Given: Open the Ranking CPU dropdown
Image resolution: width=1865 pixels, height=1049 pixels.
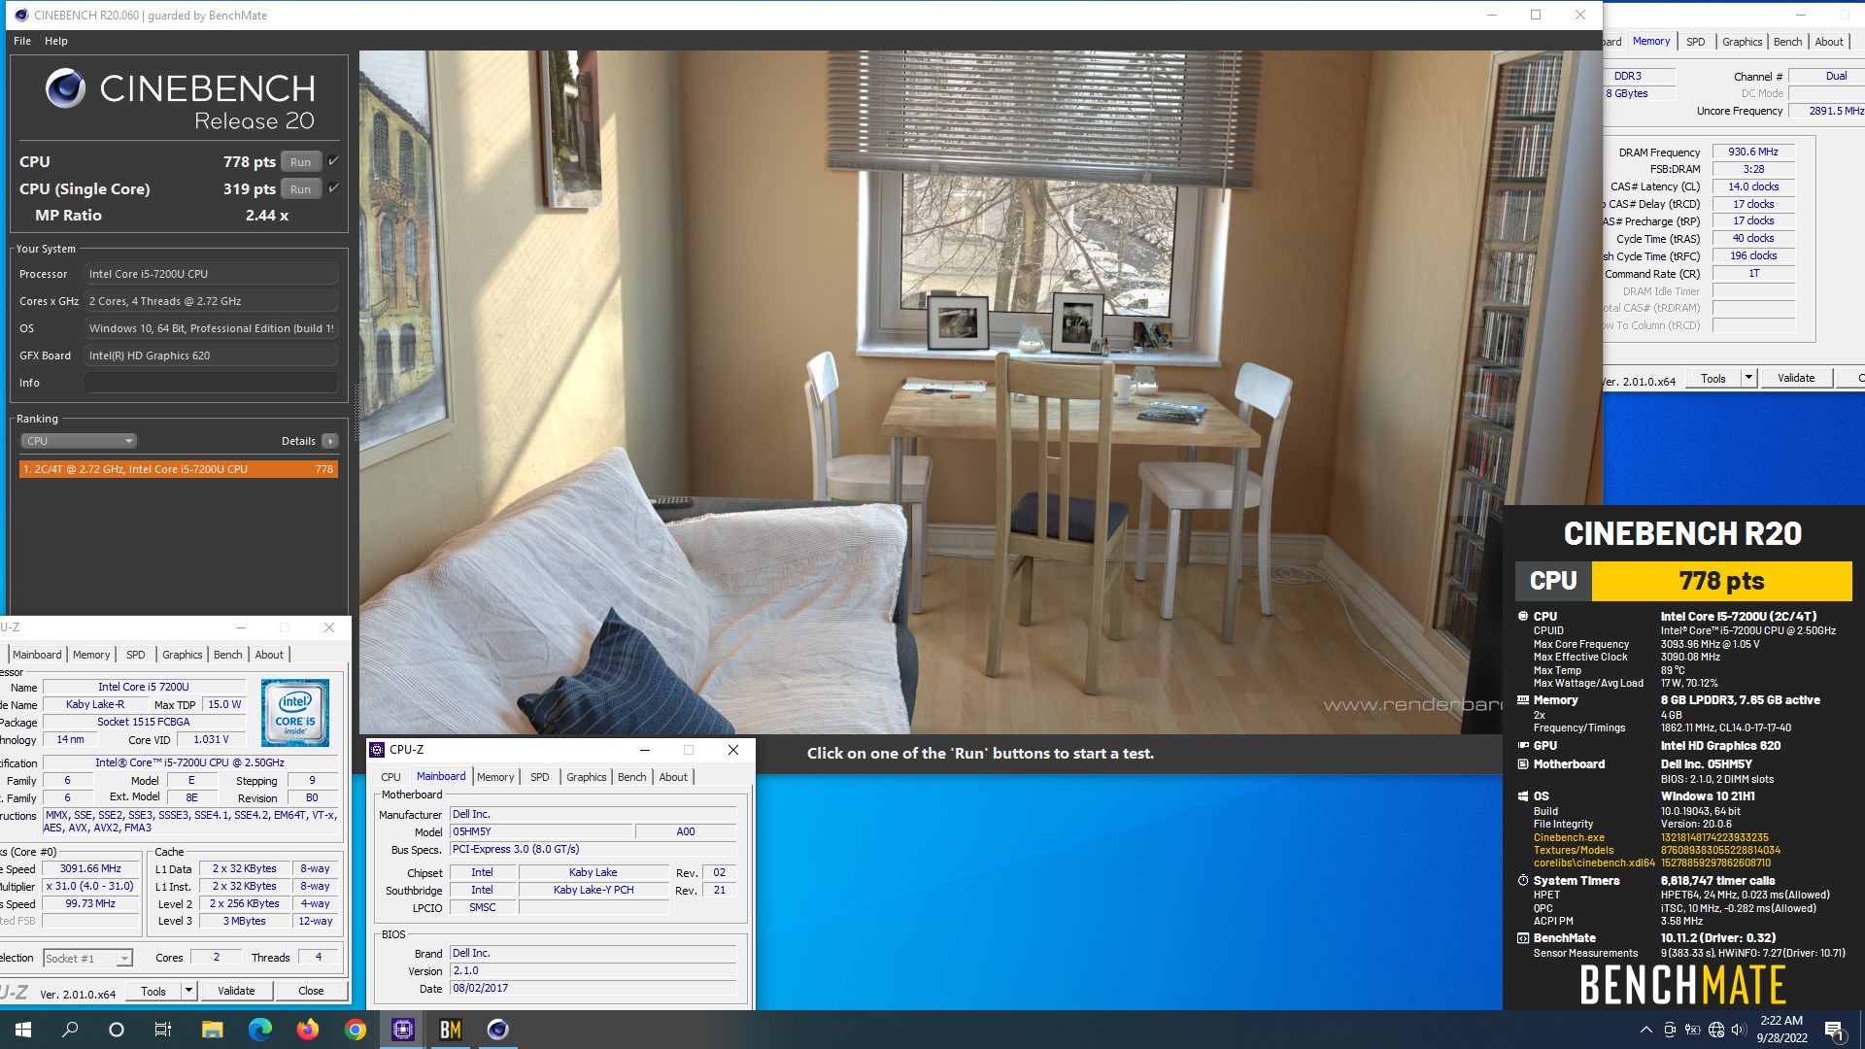Looking at the screenshot, I should [79, 441].
